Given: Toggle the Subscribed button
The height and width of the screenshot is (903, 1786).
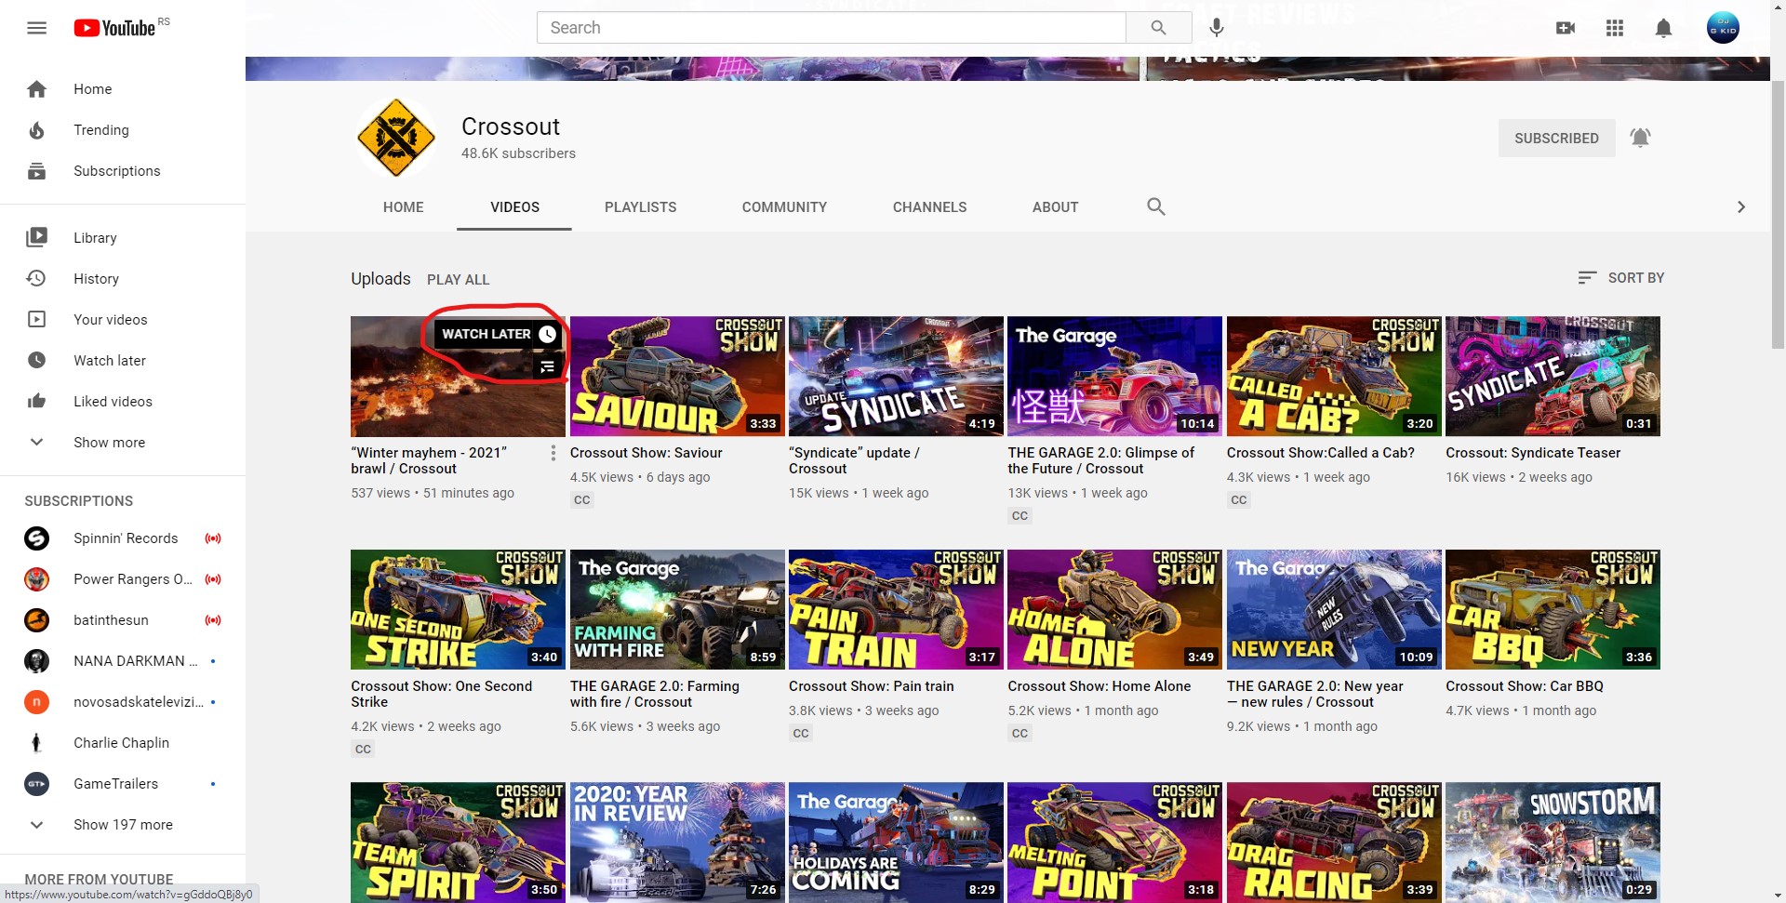Looking at the screenshot, I should tap(1556, 139).
